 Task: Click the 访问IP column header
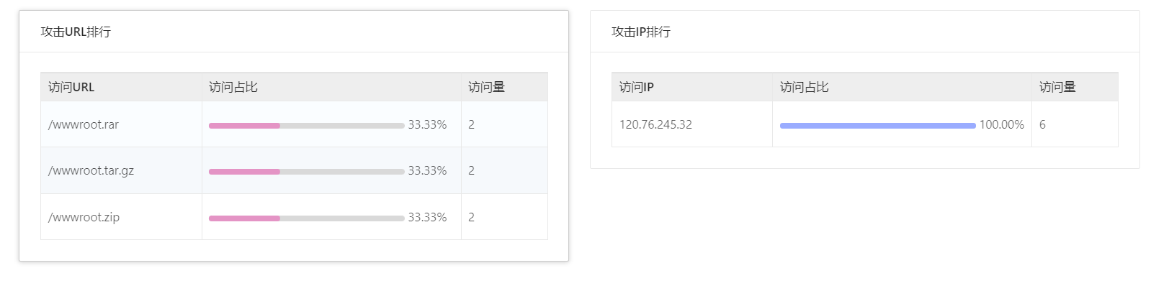tap(637, 87)
